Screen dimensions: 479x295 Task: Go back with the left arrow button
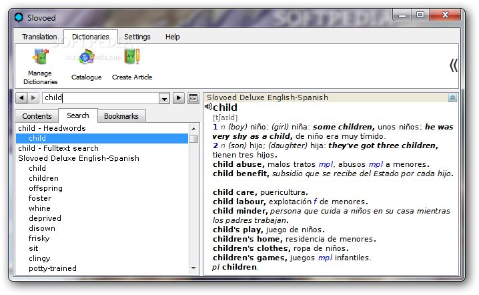tap(21, 98)
